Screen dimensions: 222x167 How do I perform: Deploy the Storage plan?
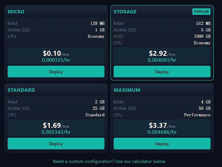point(162,71)
